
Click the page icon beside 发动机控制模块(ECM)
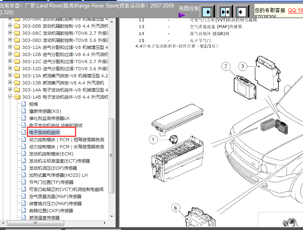(x=24, y=153)
